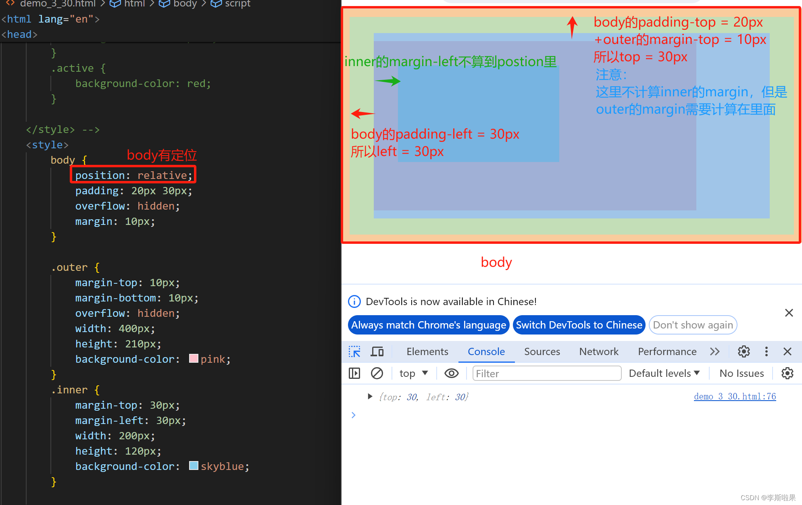802x505 pixels.
Task: Open console settings gear icon
Action: 787,373
